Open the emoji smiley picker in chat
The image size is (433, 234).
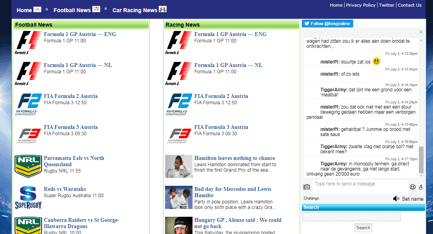pos(413,187)
